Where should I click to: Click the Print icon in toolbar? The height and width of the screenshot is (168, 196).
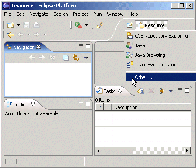click(36, 25)
